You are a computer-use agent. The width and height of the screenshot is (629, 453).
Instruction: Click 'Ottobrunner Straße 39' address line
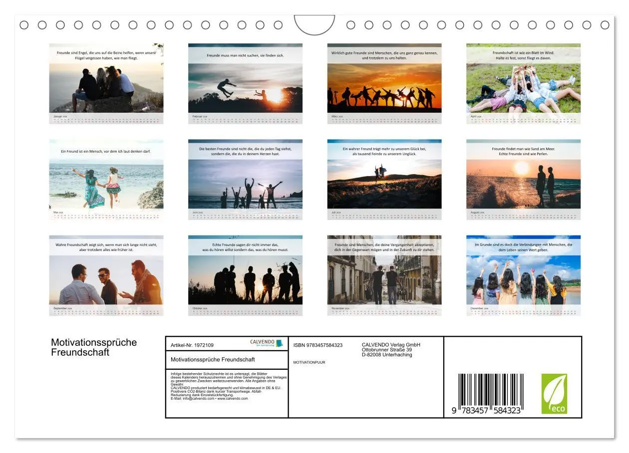(x=387, y=350)
